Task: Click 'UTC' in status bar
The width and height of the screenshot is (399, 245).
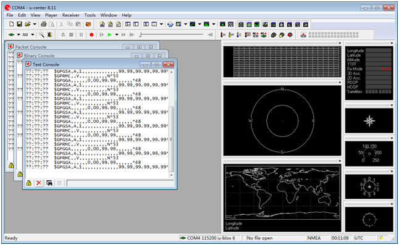Action: pyautogui.click(x=359, y=238)
